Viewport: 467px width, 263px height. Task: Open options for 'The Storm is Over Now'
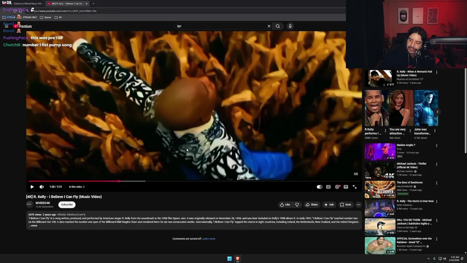[x=437, y=202]
